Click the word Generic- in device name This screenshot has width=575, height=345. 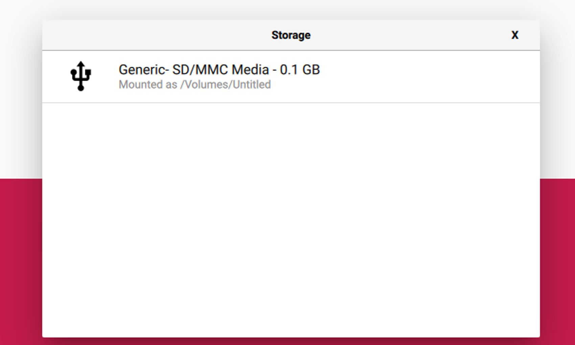coord(143,70)
